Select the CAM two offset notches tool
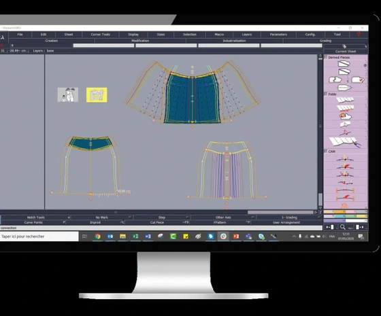This screenshot has height=316, width=381. [346, 182]
